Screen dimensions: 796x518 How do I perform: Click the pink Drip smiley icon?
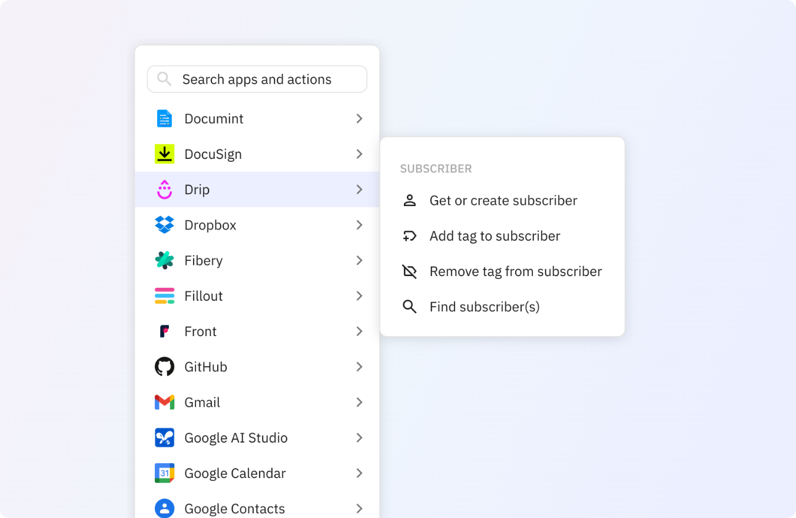164,189
